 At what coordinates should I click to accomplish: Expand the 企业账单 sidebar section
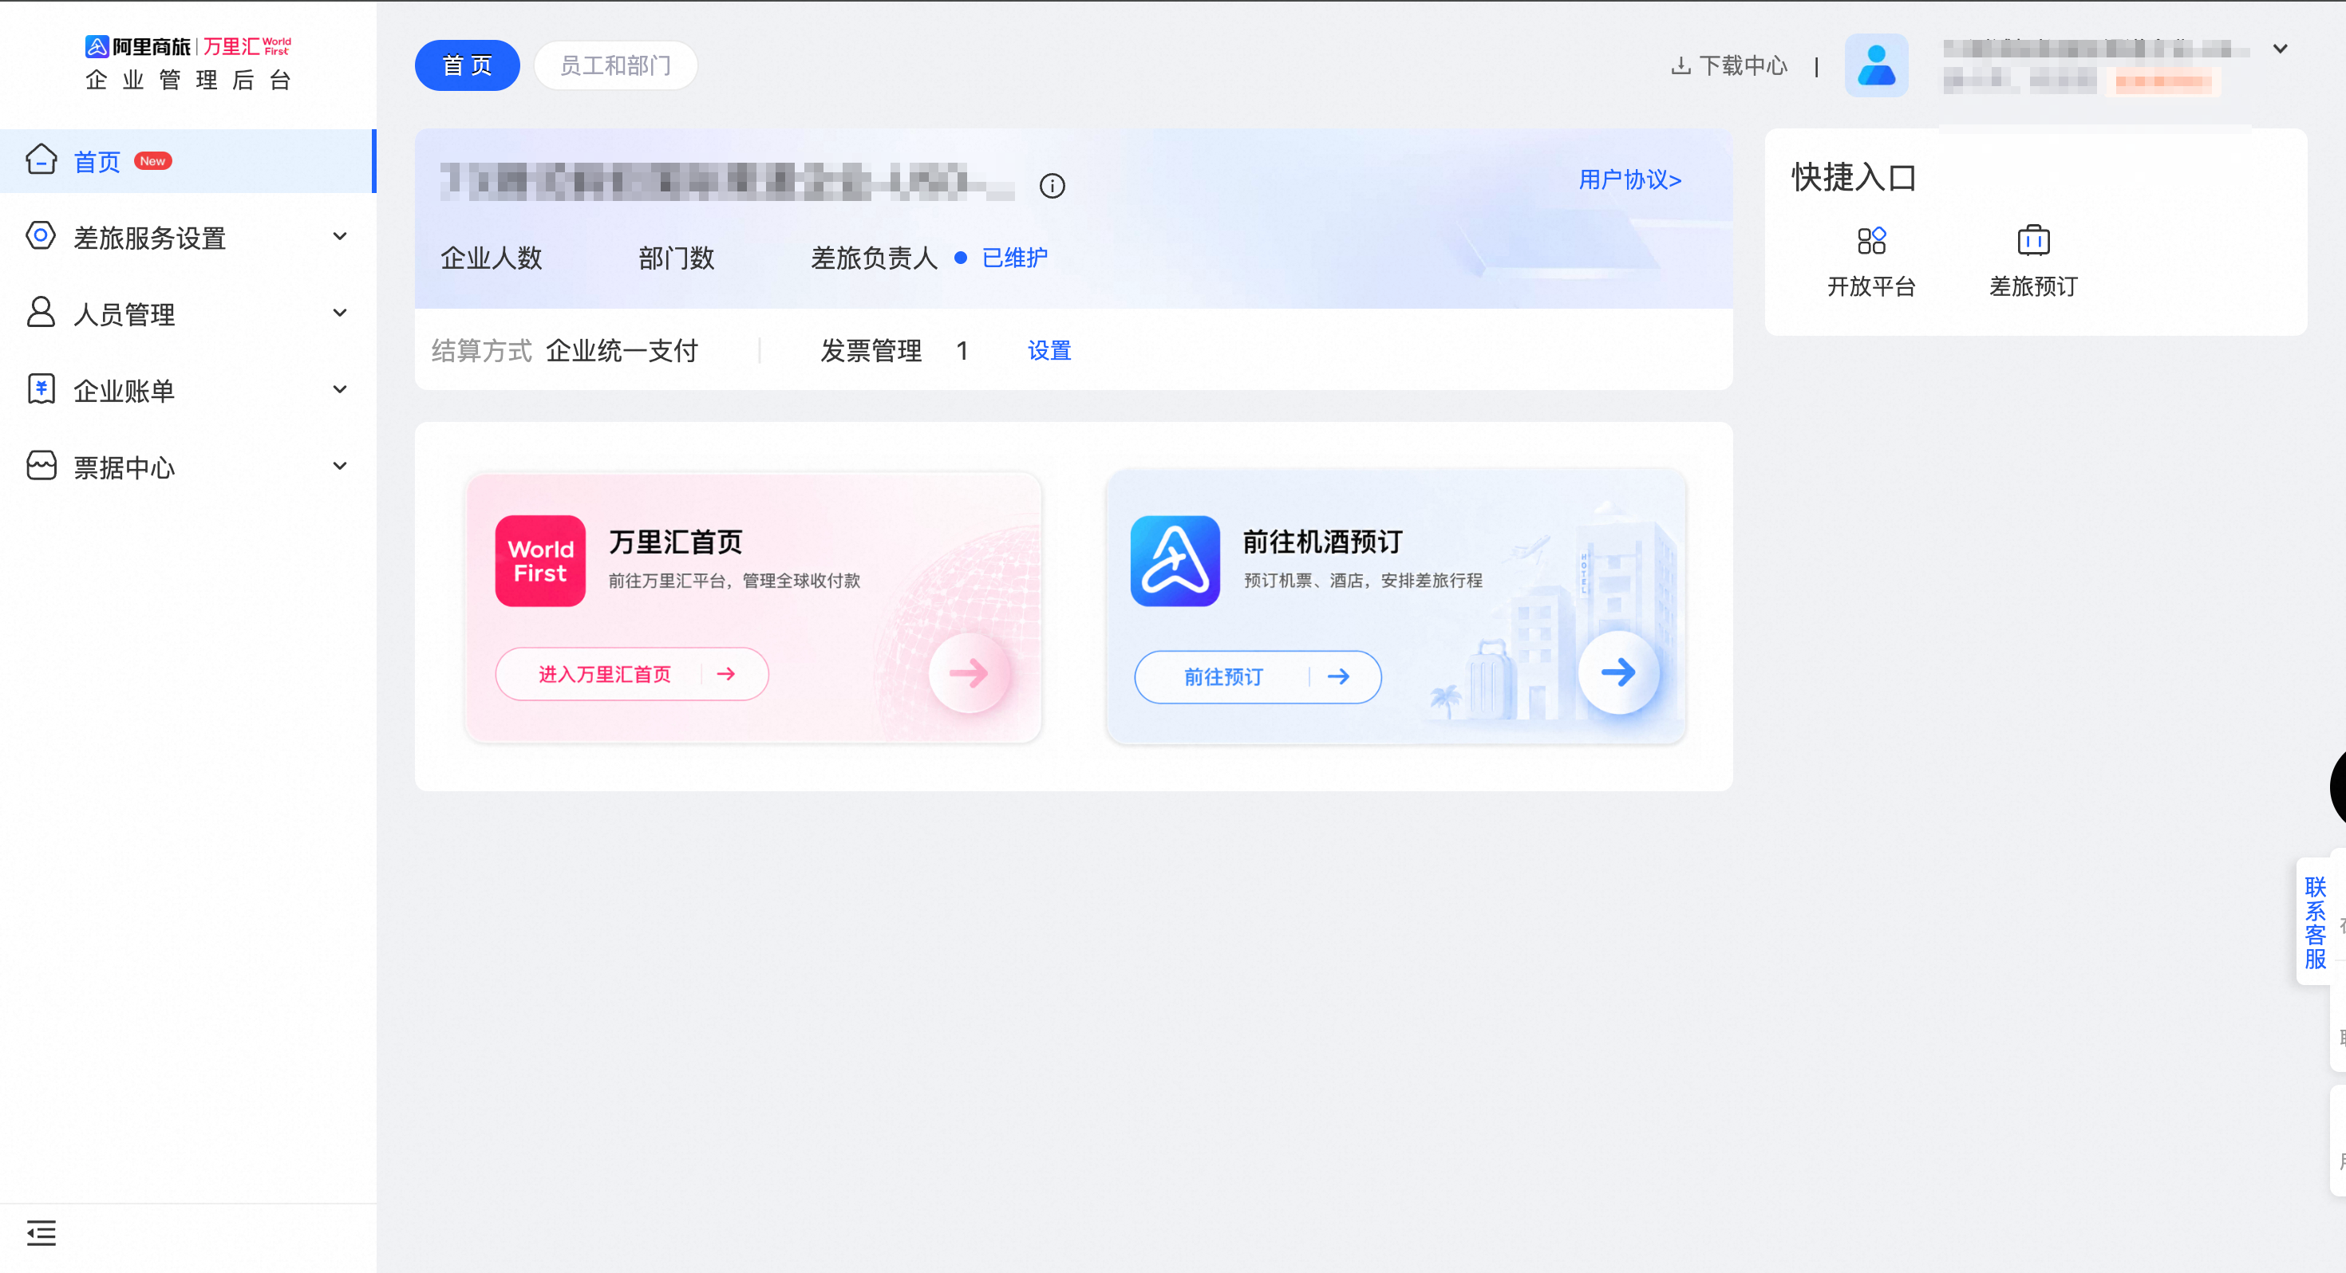click(188, 391)
